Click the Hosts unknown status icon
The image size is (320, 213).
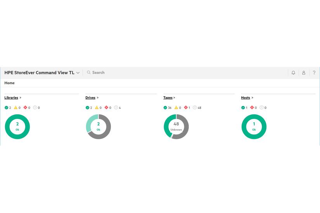pyautogui.click(x=261, y=107)
